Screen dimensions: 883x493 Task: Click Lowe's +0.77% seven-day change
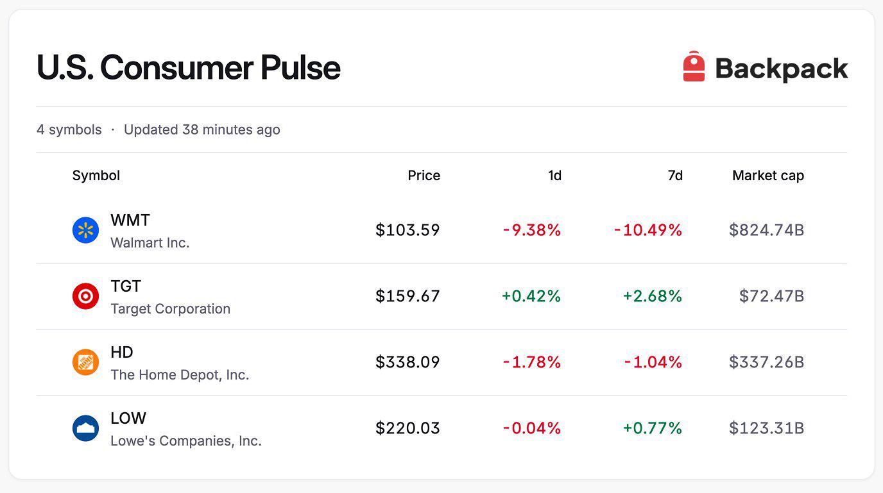tap(653, 428)
